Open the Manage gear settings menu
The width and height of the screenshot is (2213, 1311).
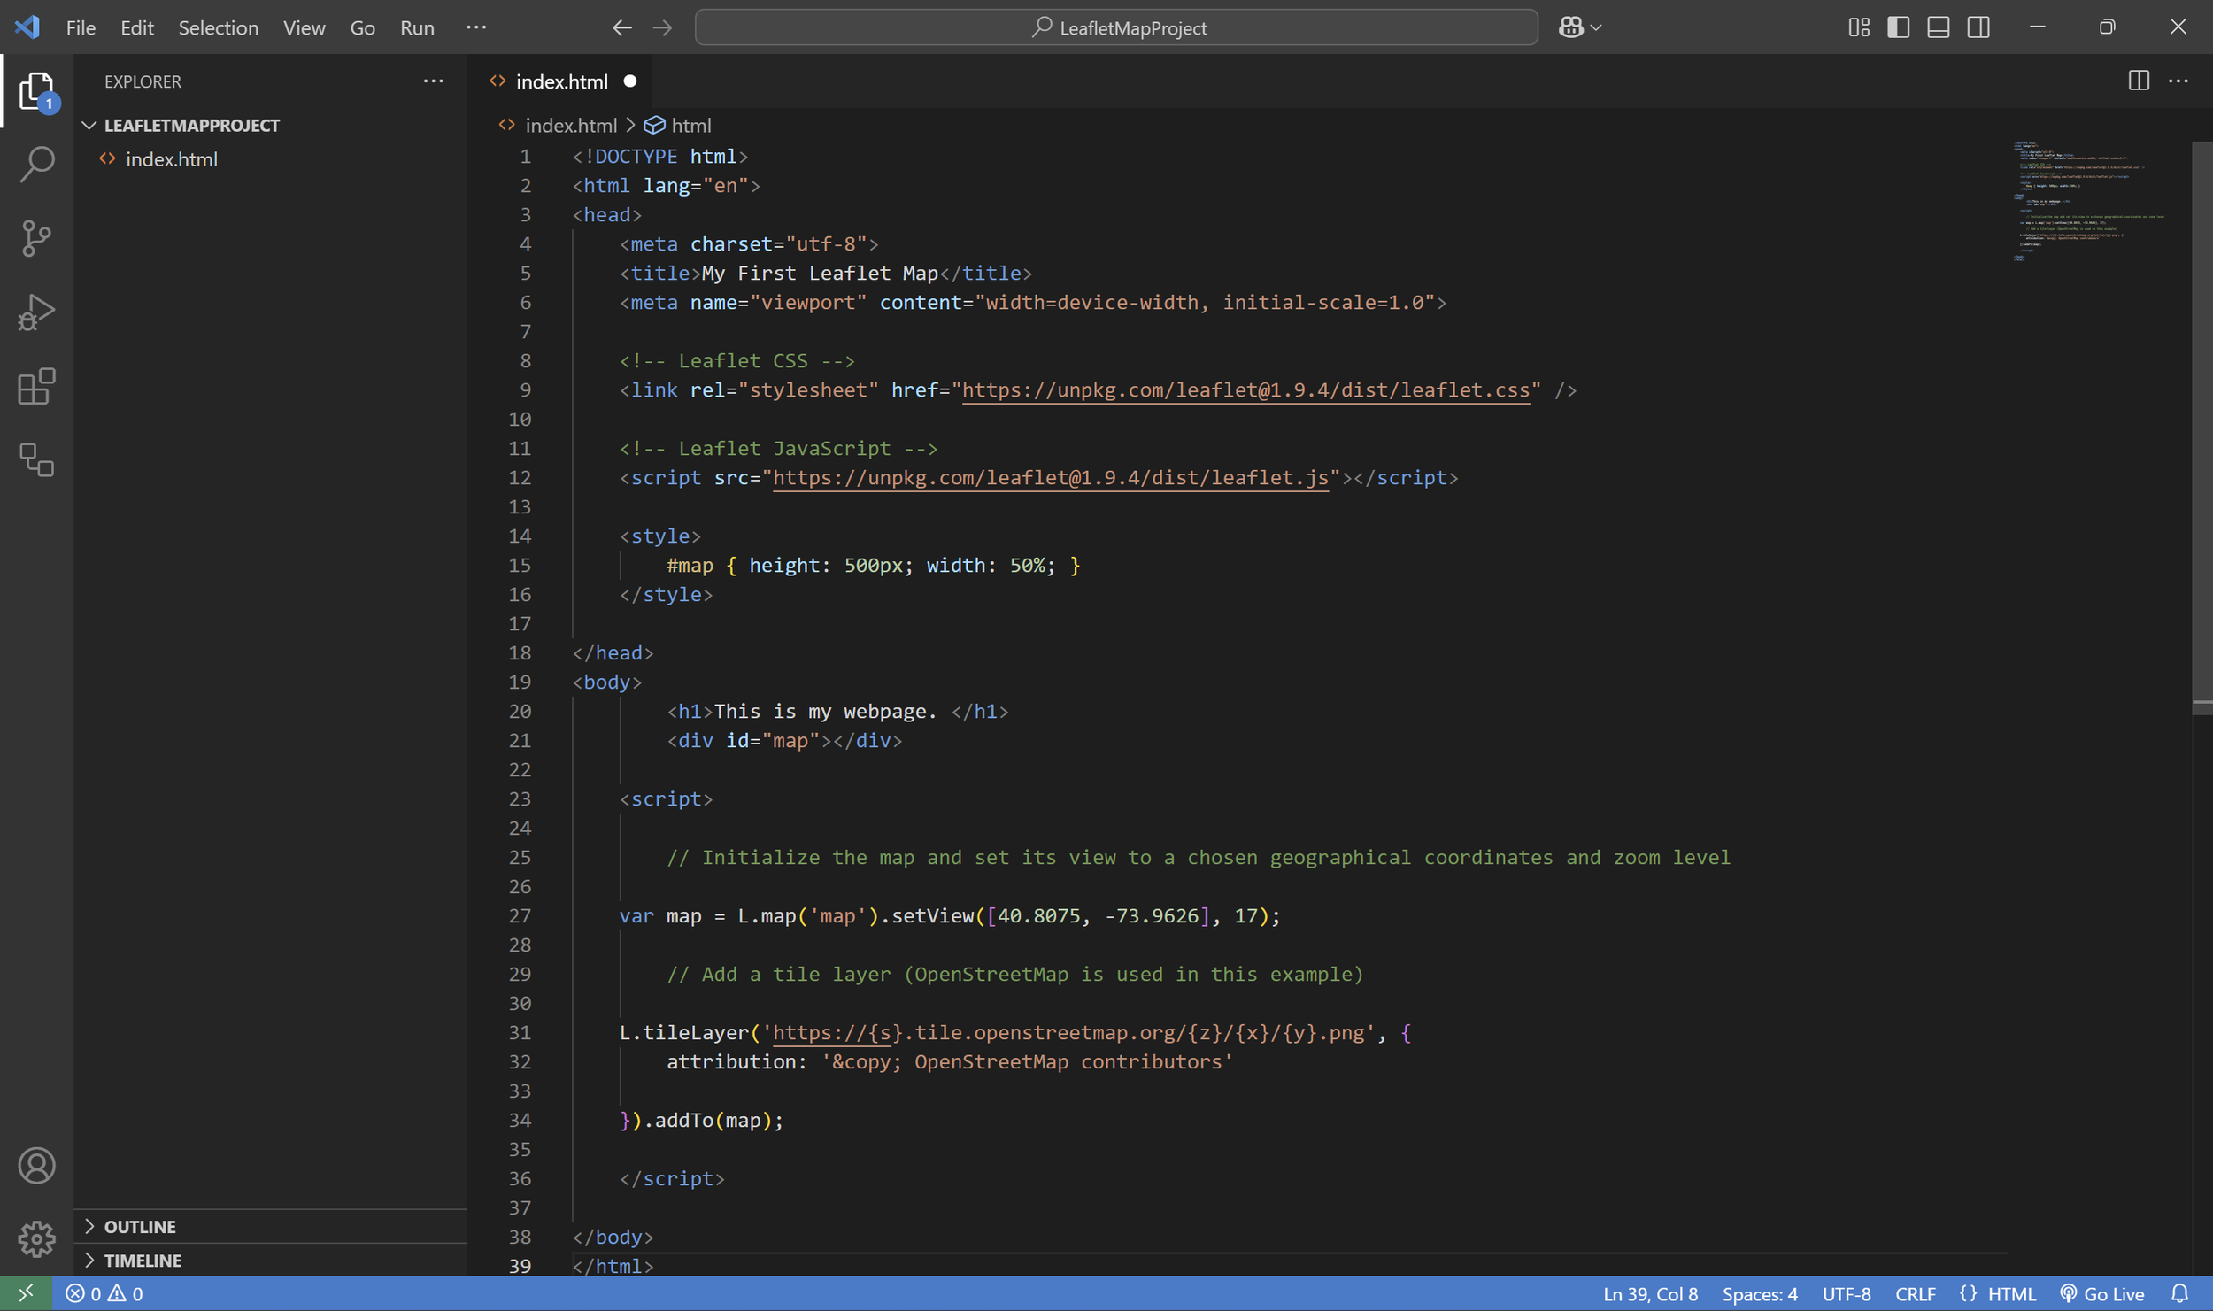[x=36, y=1238]
